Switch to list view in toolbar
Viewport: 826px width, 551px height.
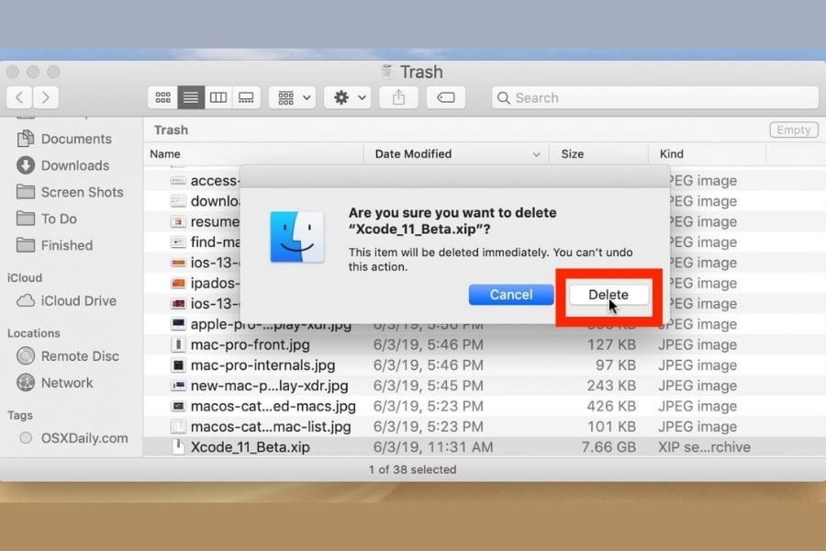point(190,97)
